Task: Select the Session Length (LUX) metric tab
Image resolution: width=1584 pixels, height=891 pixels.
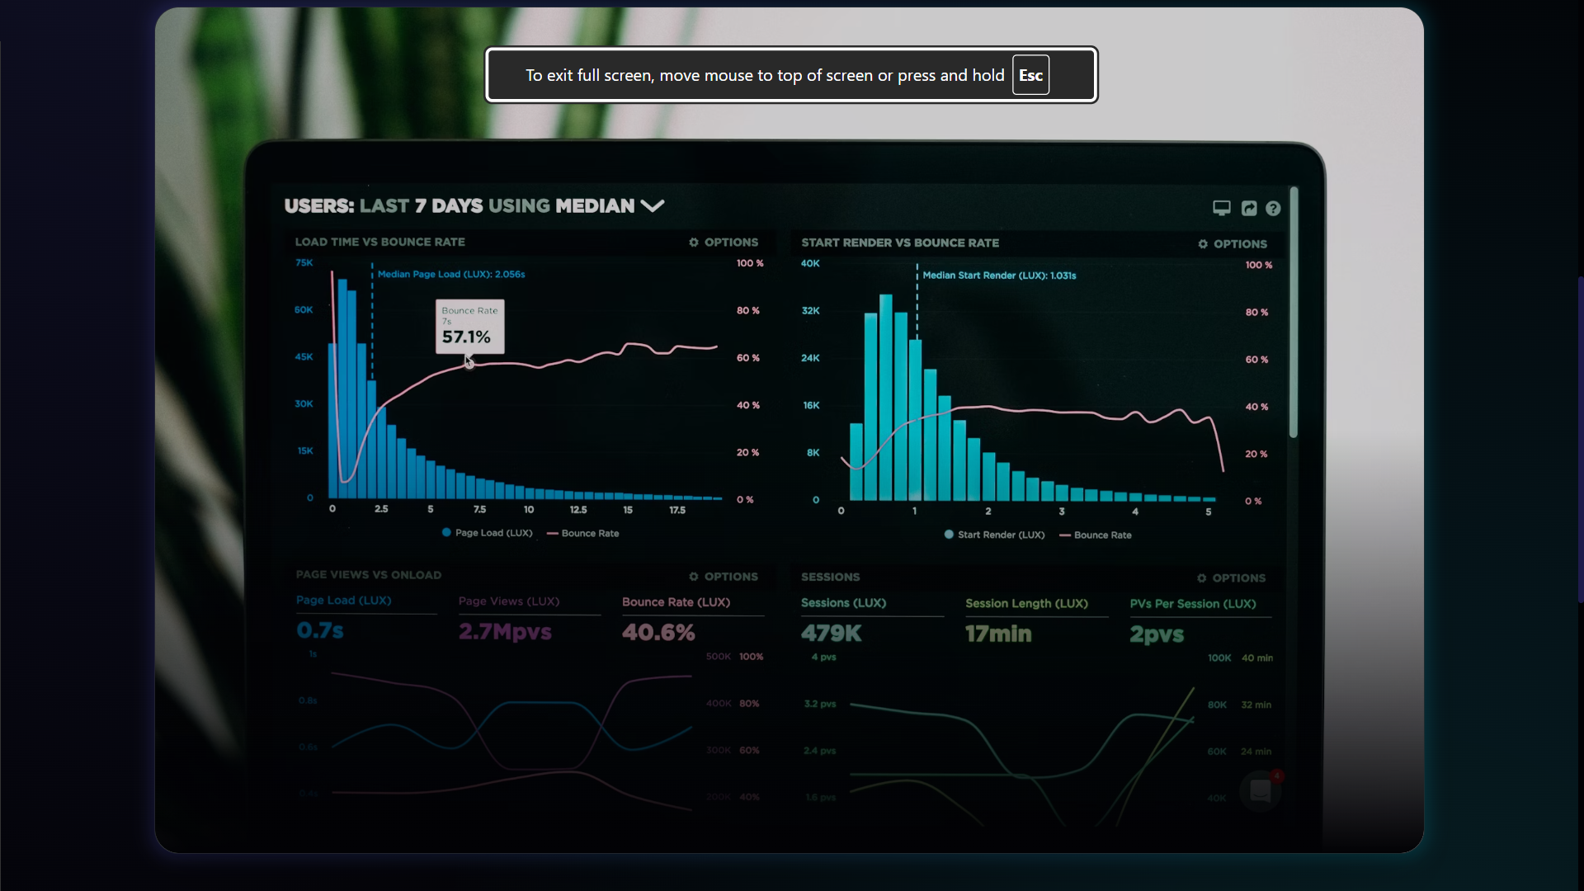Action: [1026, 604]
